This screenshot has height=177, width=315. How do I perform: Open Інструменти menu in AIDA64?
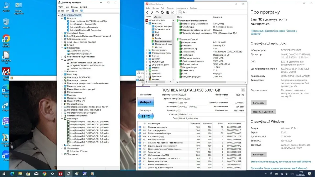point(182,8)
